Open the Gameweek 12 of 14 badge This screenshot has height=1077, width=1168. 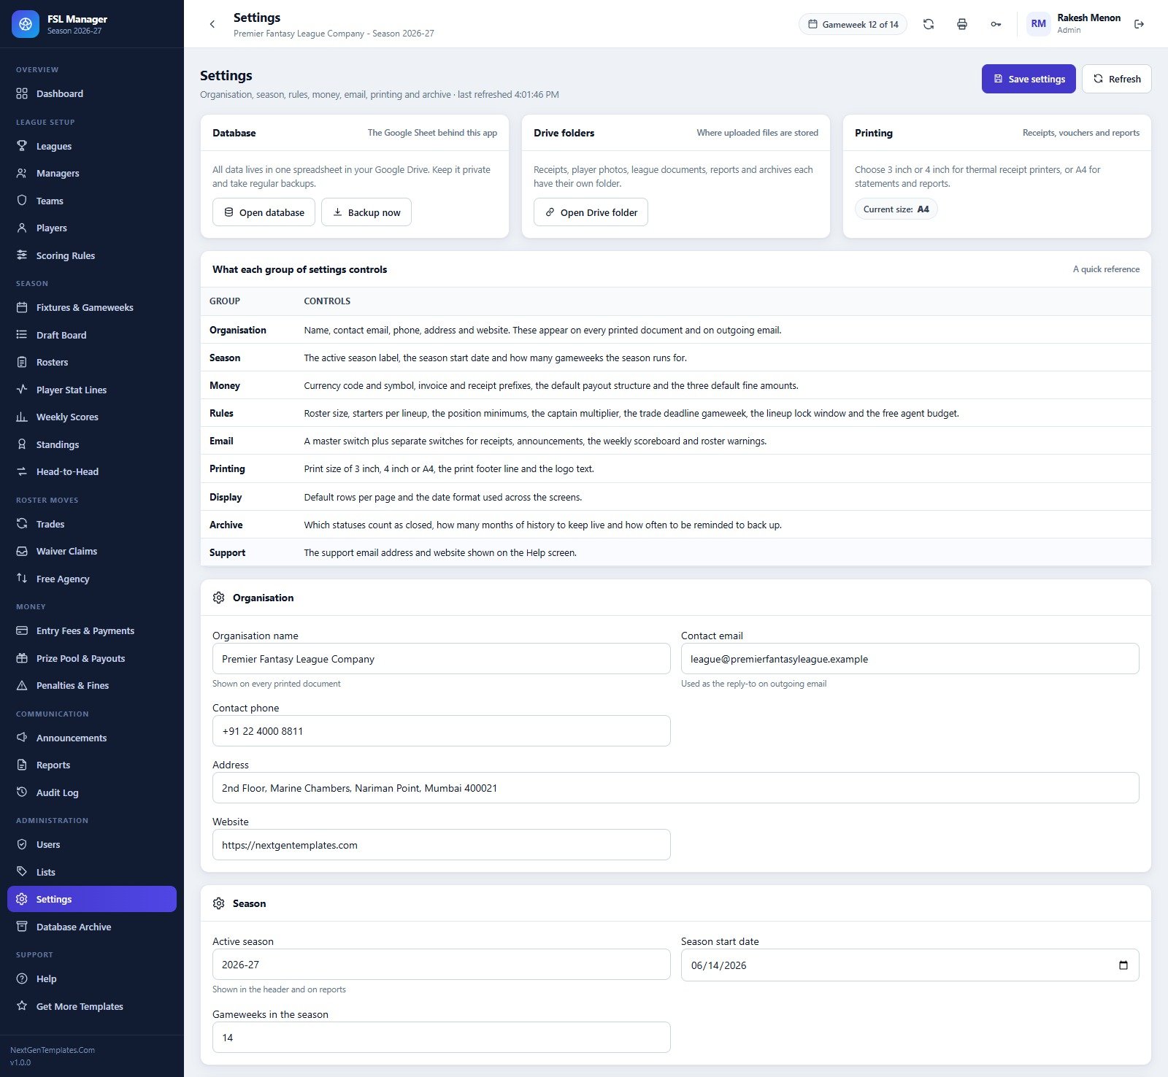click(x=853, y=24)
